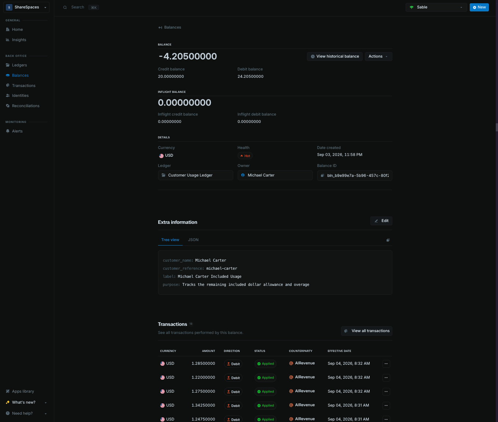The width and height of the screenshot is (498, 422).
Task: Click AIRevenue counterparty icon in first row
Action: 291,363
